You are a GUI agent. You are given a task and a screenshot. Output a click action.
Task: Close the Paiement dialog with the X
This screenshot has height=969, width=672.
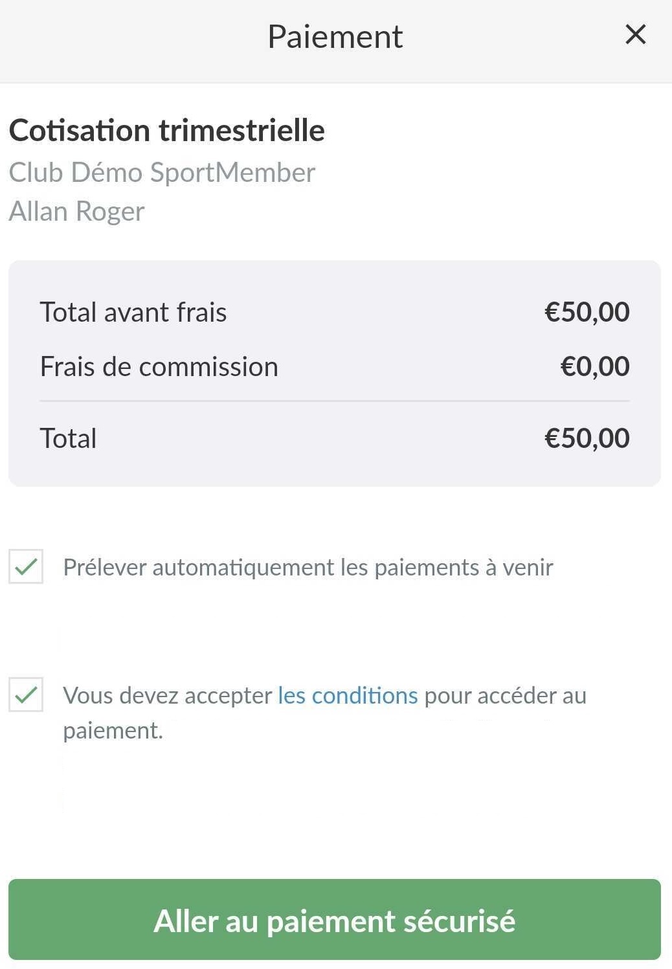point(635,35)
